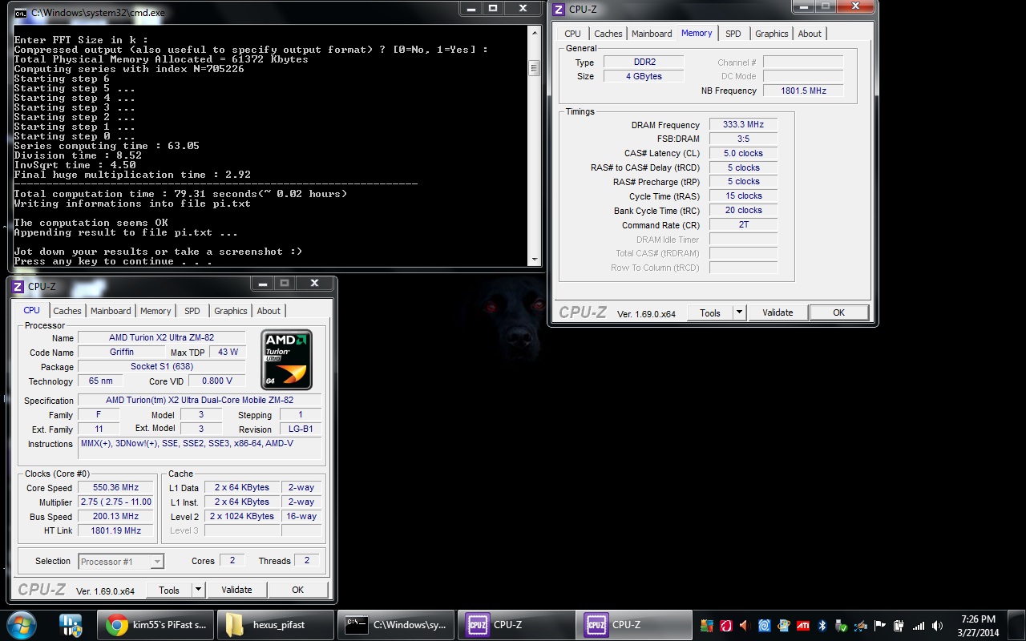Image resolution: width=1026 pixels, height=641 pixels.
Task: Open Graphics tab in Memory window
Action: pos(771,34)
